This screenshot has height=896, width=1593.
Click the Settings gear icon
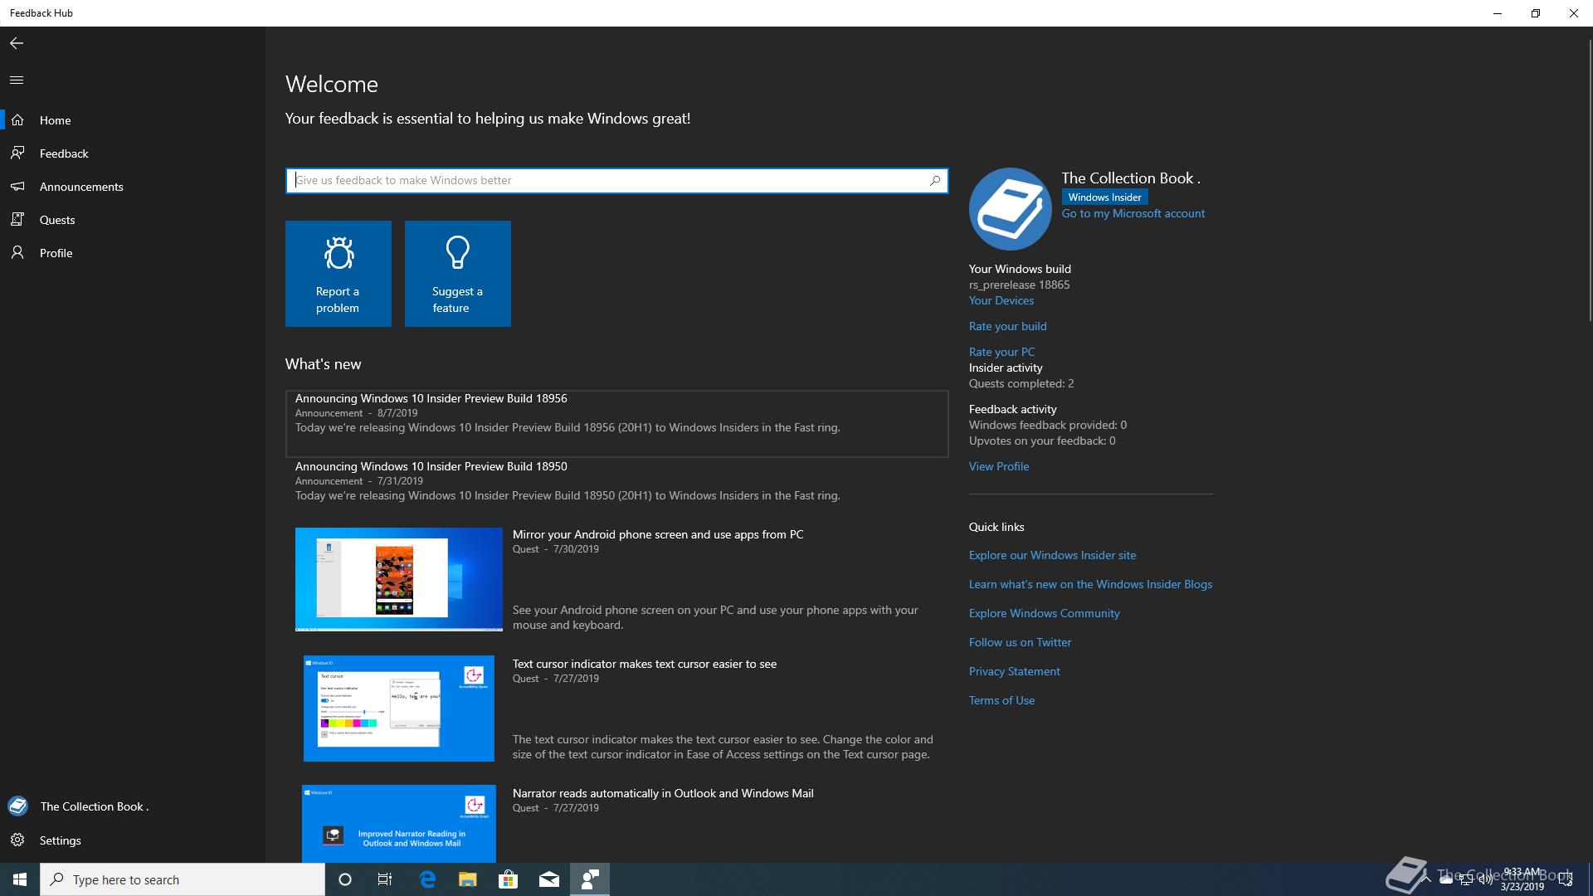point(17,840)
